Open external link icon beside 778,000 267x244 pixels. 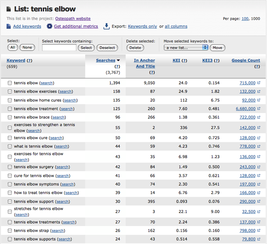(x=259, y=146)
